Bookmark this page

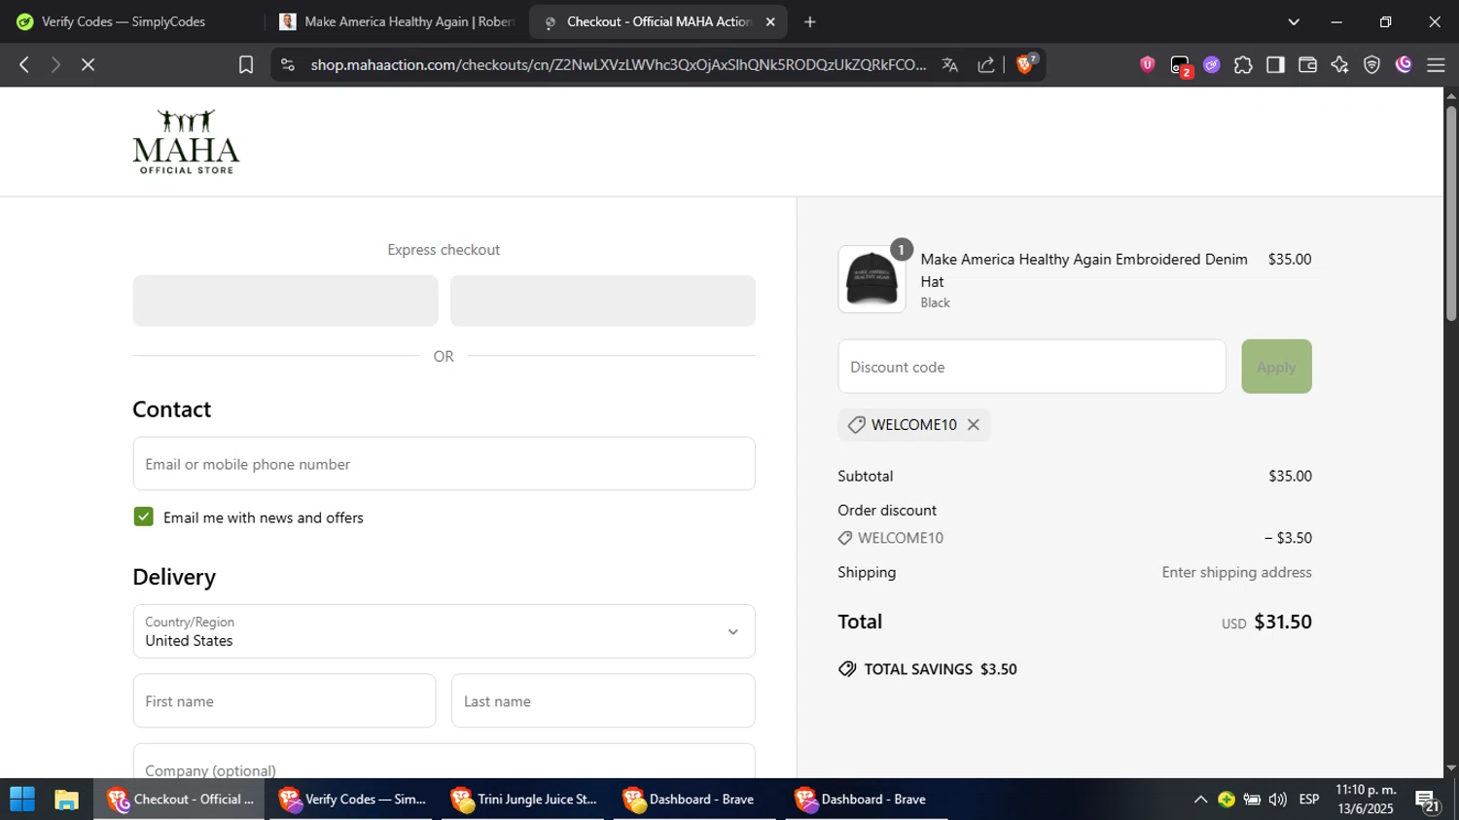tap(246, 64)
